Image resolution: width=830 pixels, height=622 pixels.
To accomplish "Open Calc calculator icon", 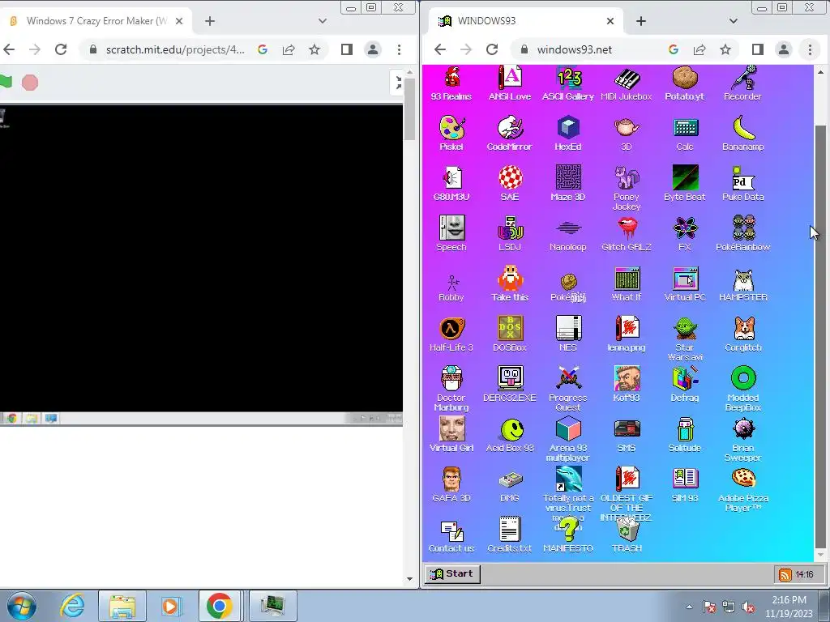I will point(684,134).
